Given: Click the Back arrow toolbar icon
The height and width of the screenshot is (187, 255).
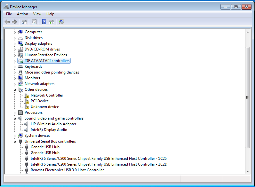Looking at the screenshot, I should (x=7, y=22).
